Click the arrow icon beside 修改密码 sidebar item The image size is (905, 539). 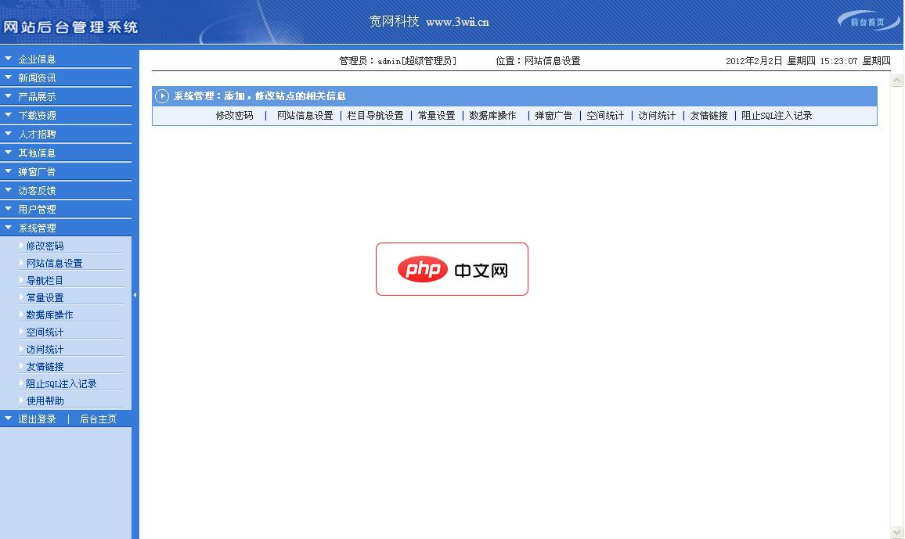coord(21,246)
